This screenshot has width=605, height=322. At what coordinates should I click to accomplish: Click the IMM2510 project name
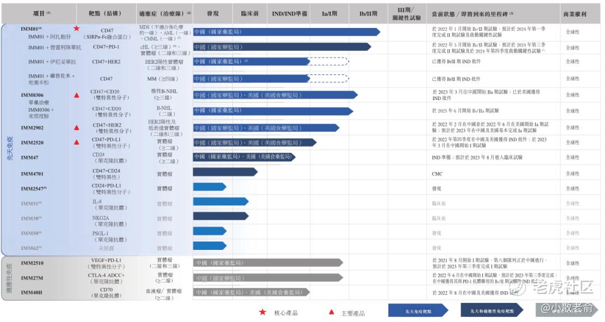32,263
